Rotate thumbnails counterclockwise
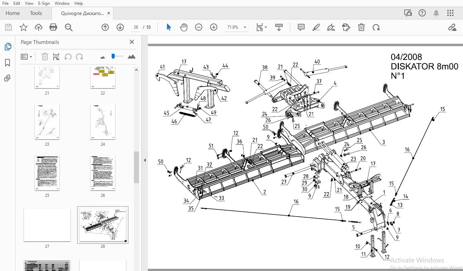The image size is (463, 271). coord(68,57)
